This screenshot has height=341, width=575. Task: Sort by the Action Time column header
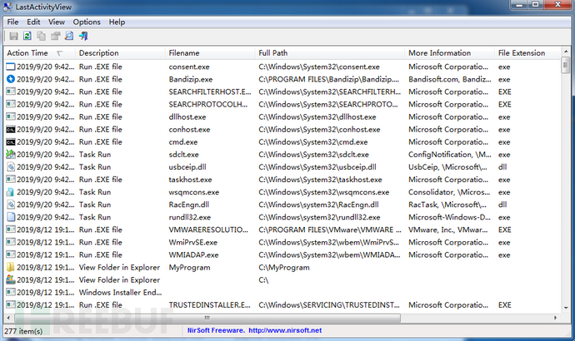39,53
